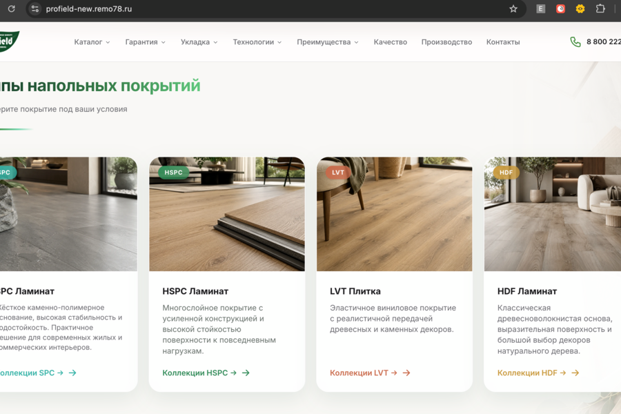The height and width of the screenshot is (414, 621).
Task: Expand the 'Гарантия' dropdown menu
Action: [x=145, y=42]
